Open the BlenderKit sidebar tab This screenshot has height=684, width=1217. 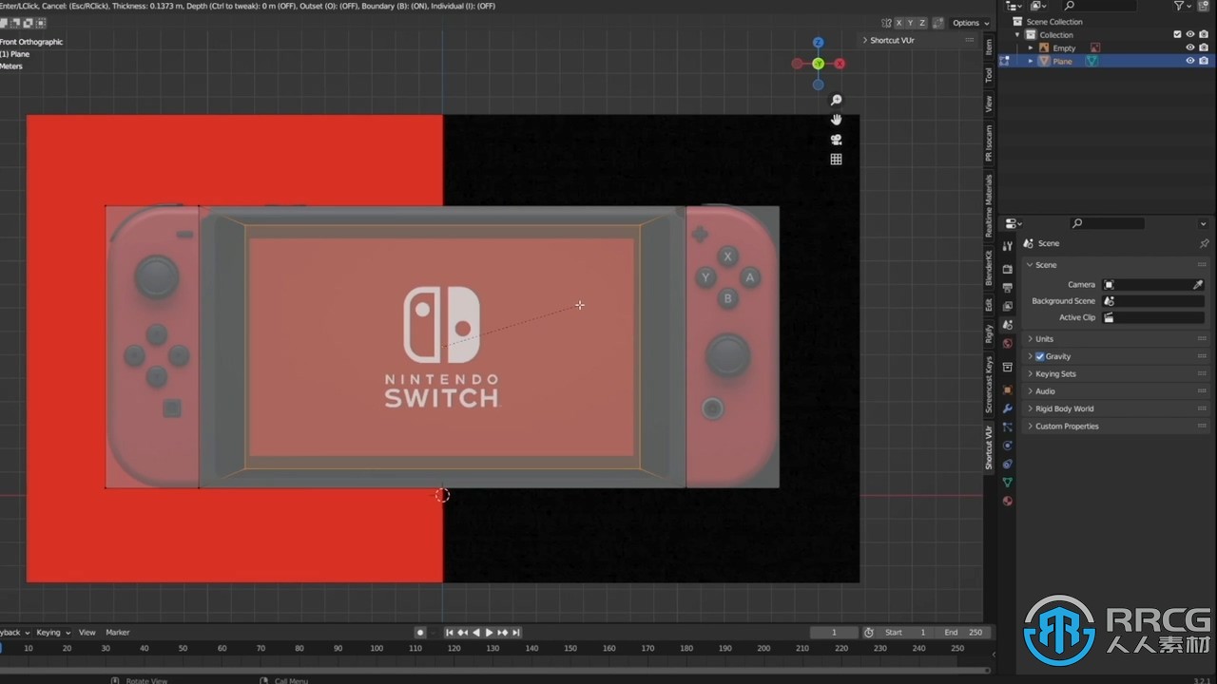coord(989,269)
